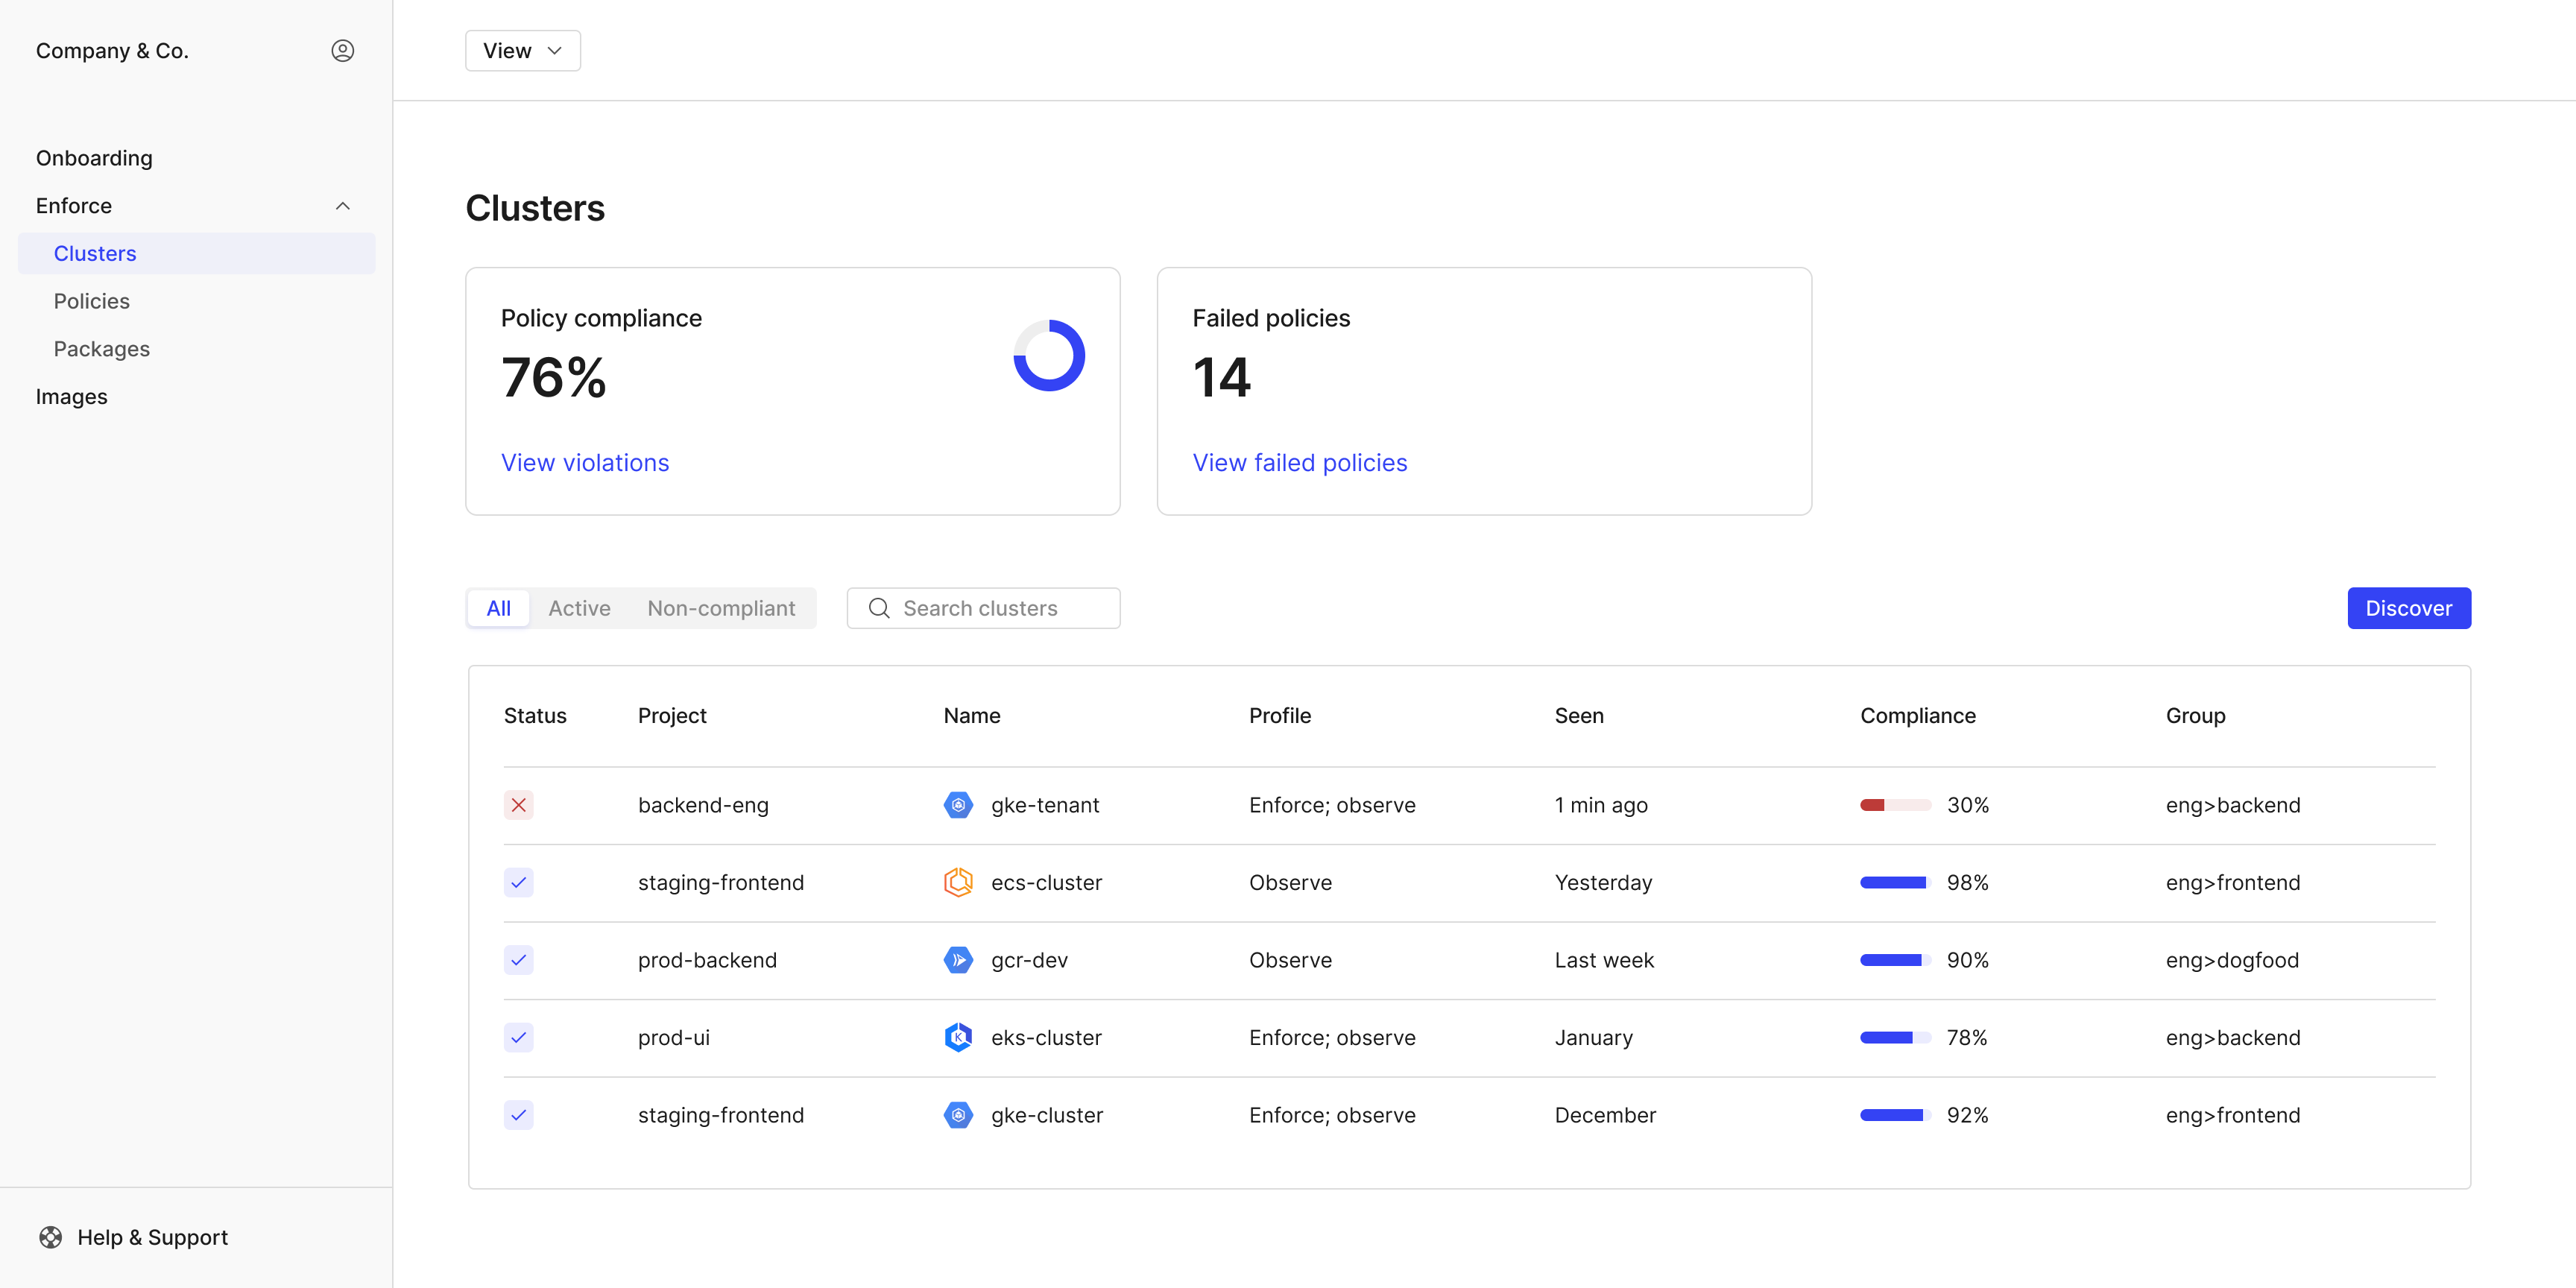Click the gcr-dev cluster icon
The height and width of the screenshot is (1288, 2576).
(957, 960)
